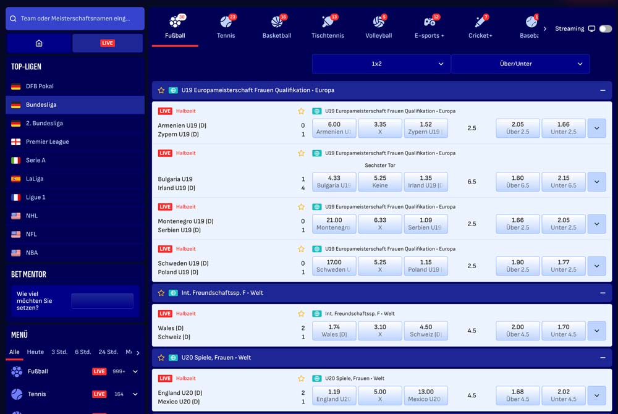This screenshot has width=618, height=414.
Task: Open the 1x2 market dropdown
Action: tap(381, 64)
